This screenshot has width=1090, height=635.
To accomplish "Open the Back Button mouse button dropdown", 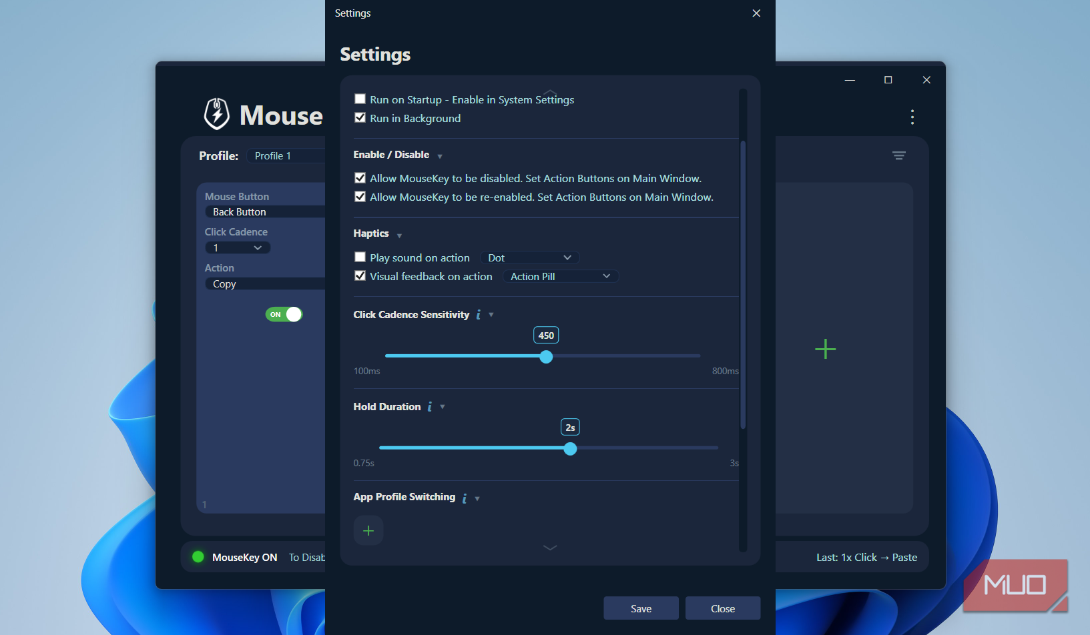I will pos(265,211).
